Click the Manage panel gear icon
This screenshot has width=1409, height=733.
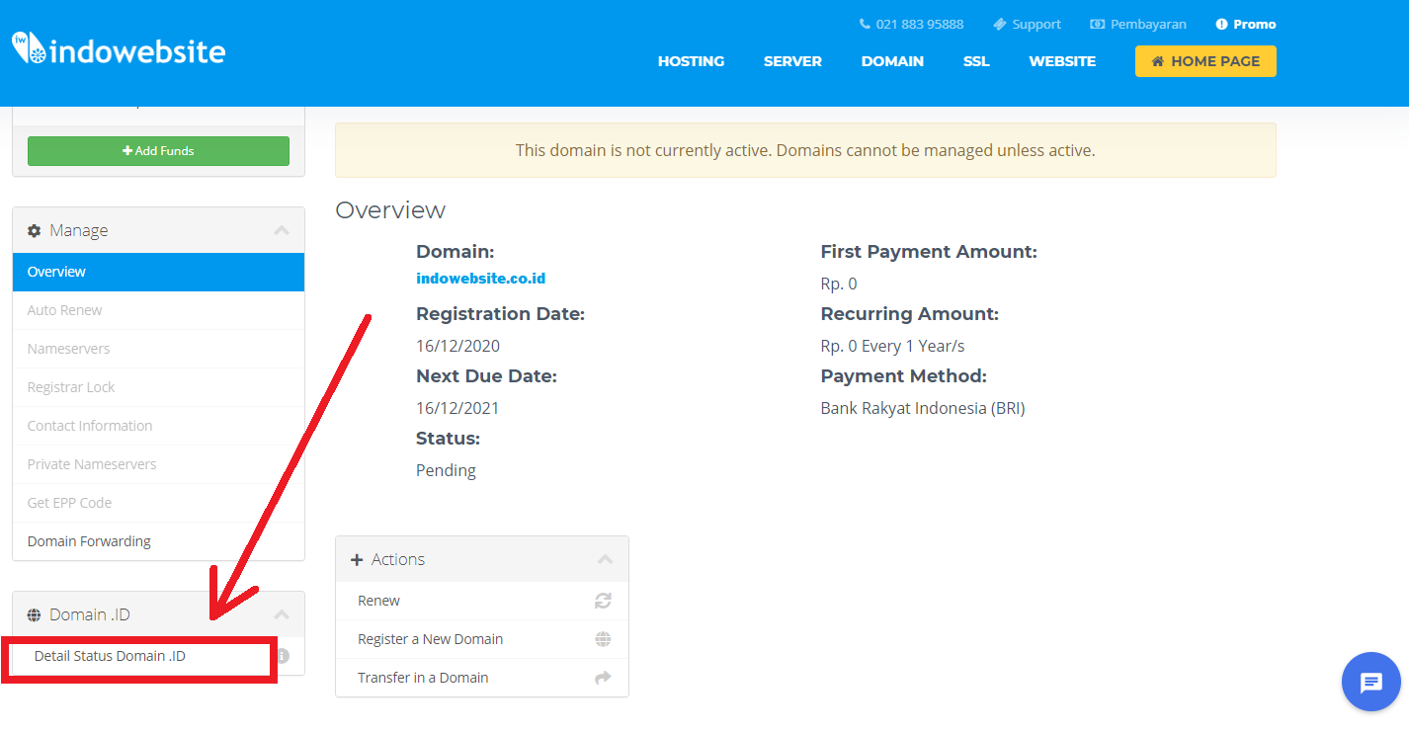click(37, 229)
